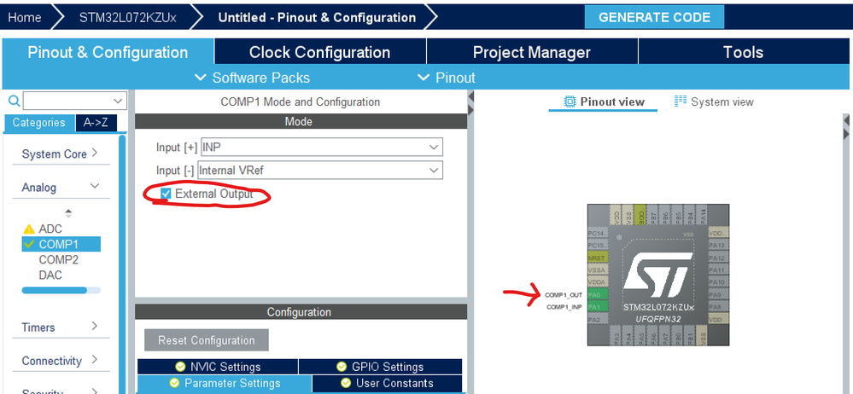Click the System view grid icon
The height and width of the screenshot is (394, 853).
pyautogui.click(x=680, y=101)
